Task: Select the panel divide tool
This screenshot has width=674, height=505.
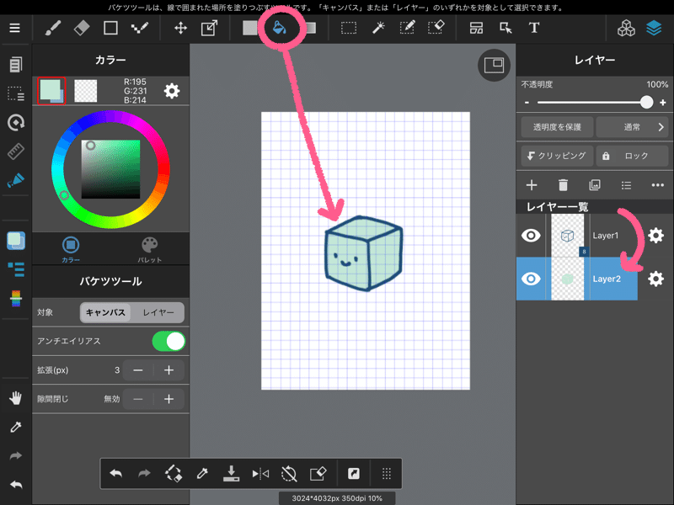Action: tap(476, 29)
